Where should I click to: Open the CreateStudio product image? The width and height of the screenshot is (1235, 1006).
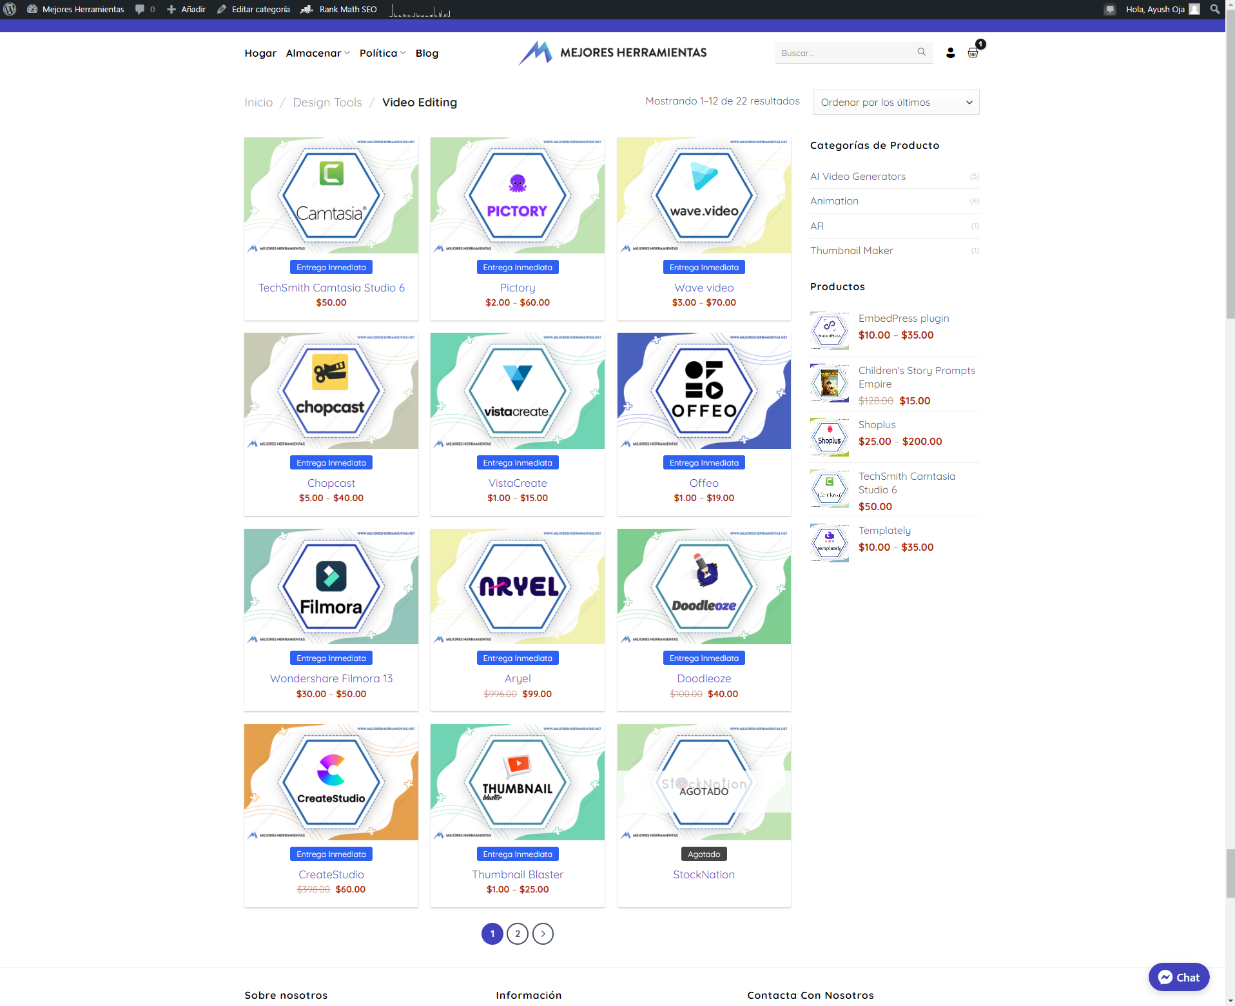tap(331, 782)
